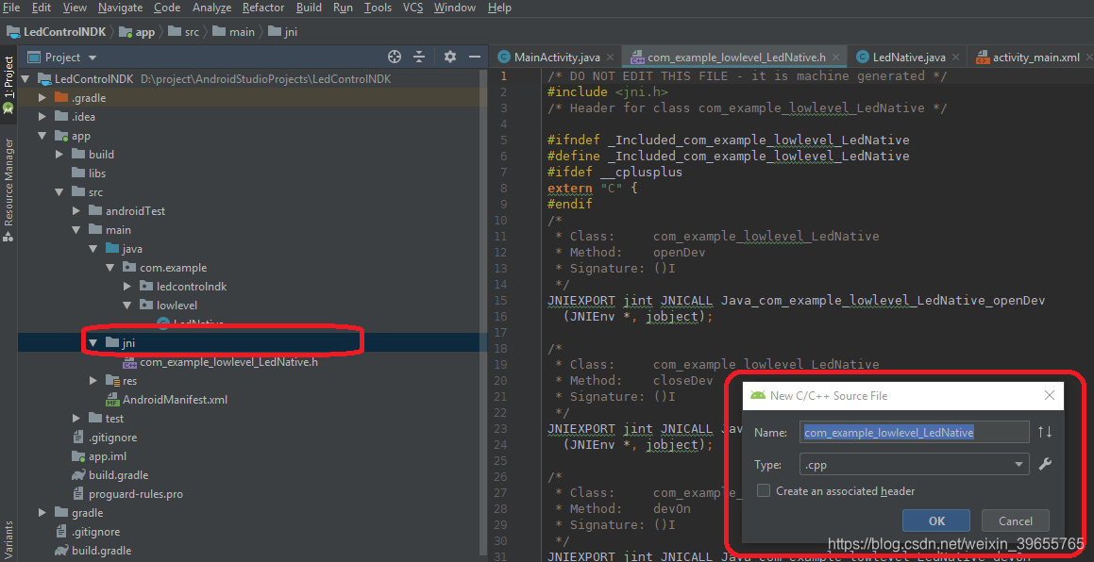Image resolution: width=1094 pixels, height=562 pixels.
Task: Select .gitignore under app module
Action: pos(112,438)
